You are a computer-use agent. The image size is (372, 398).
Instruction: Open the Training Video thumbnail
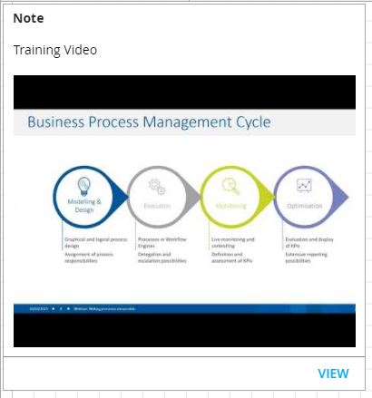pos(184,211)
